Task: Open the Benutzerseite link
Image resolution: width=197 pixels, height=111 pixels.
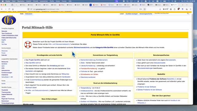Action: tap(171, 60)
